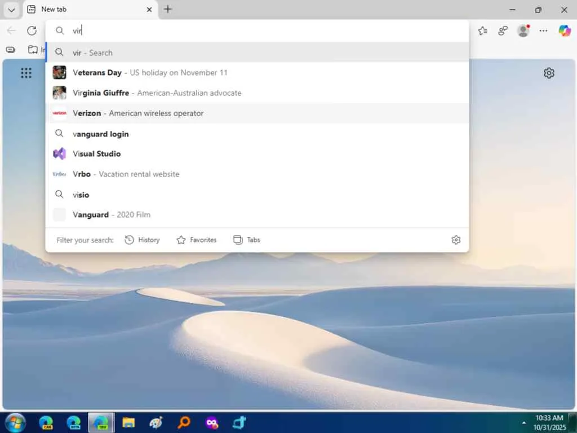
Task: Select the Vanguard 2020 Film suggestion
Action: (x=257, y=215)
